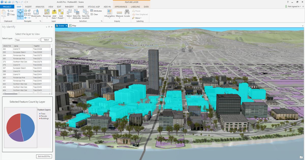Open the Attributes pane
Viewport: 305px width, 160px height.
[x=96, y=11]
